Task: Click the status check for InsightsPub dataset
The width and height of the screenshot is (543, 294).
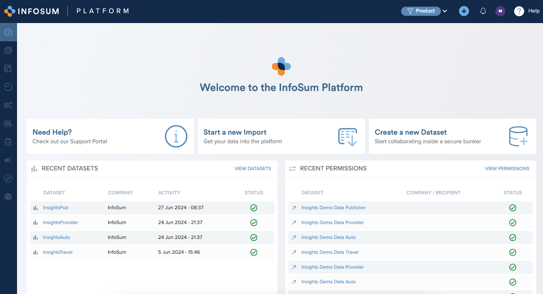Action: (254, 208)
